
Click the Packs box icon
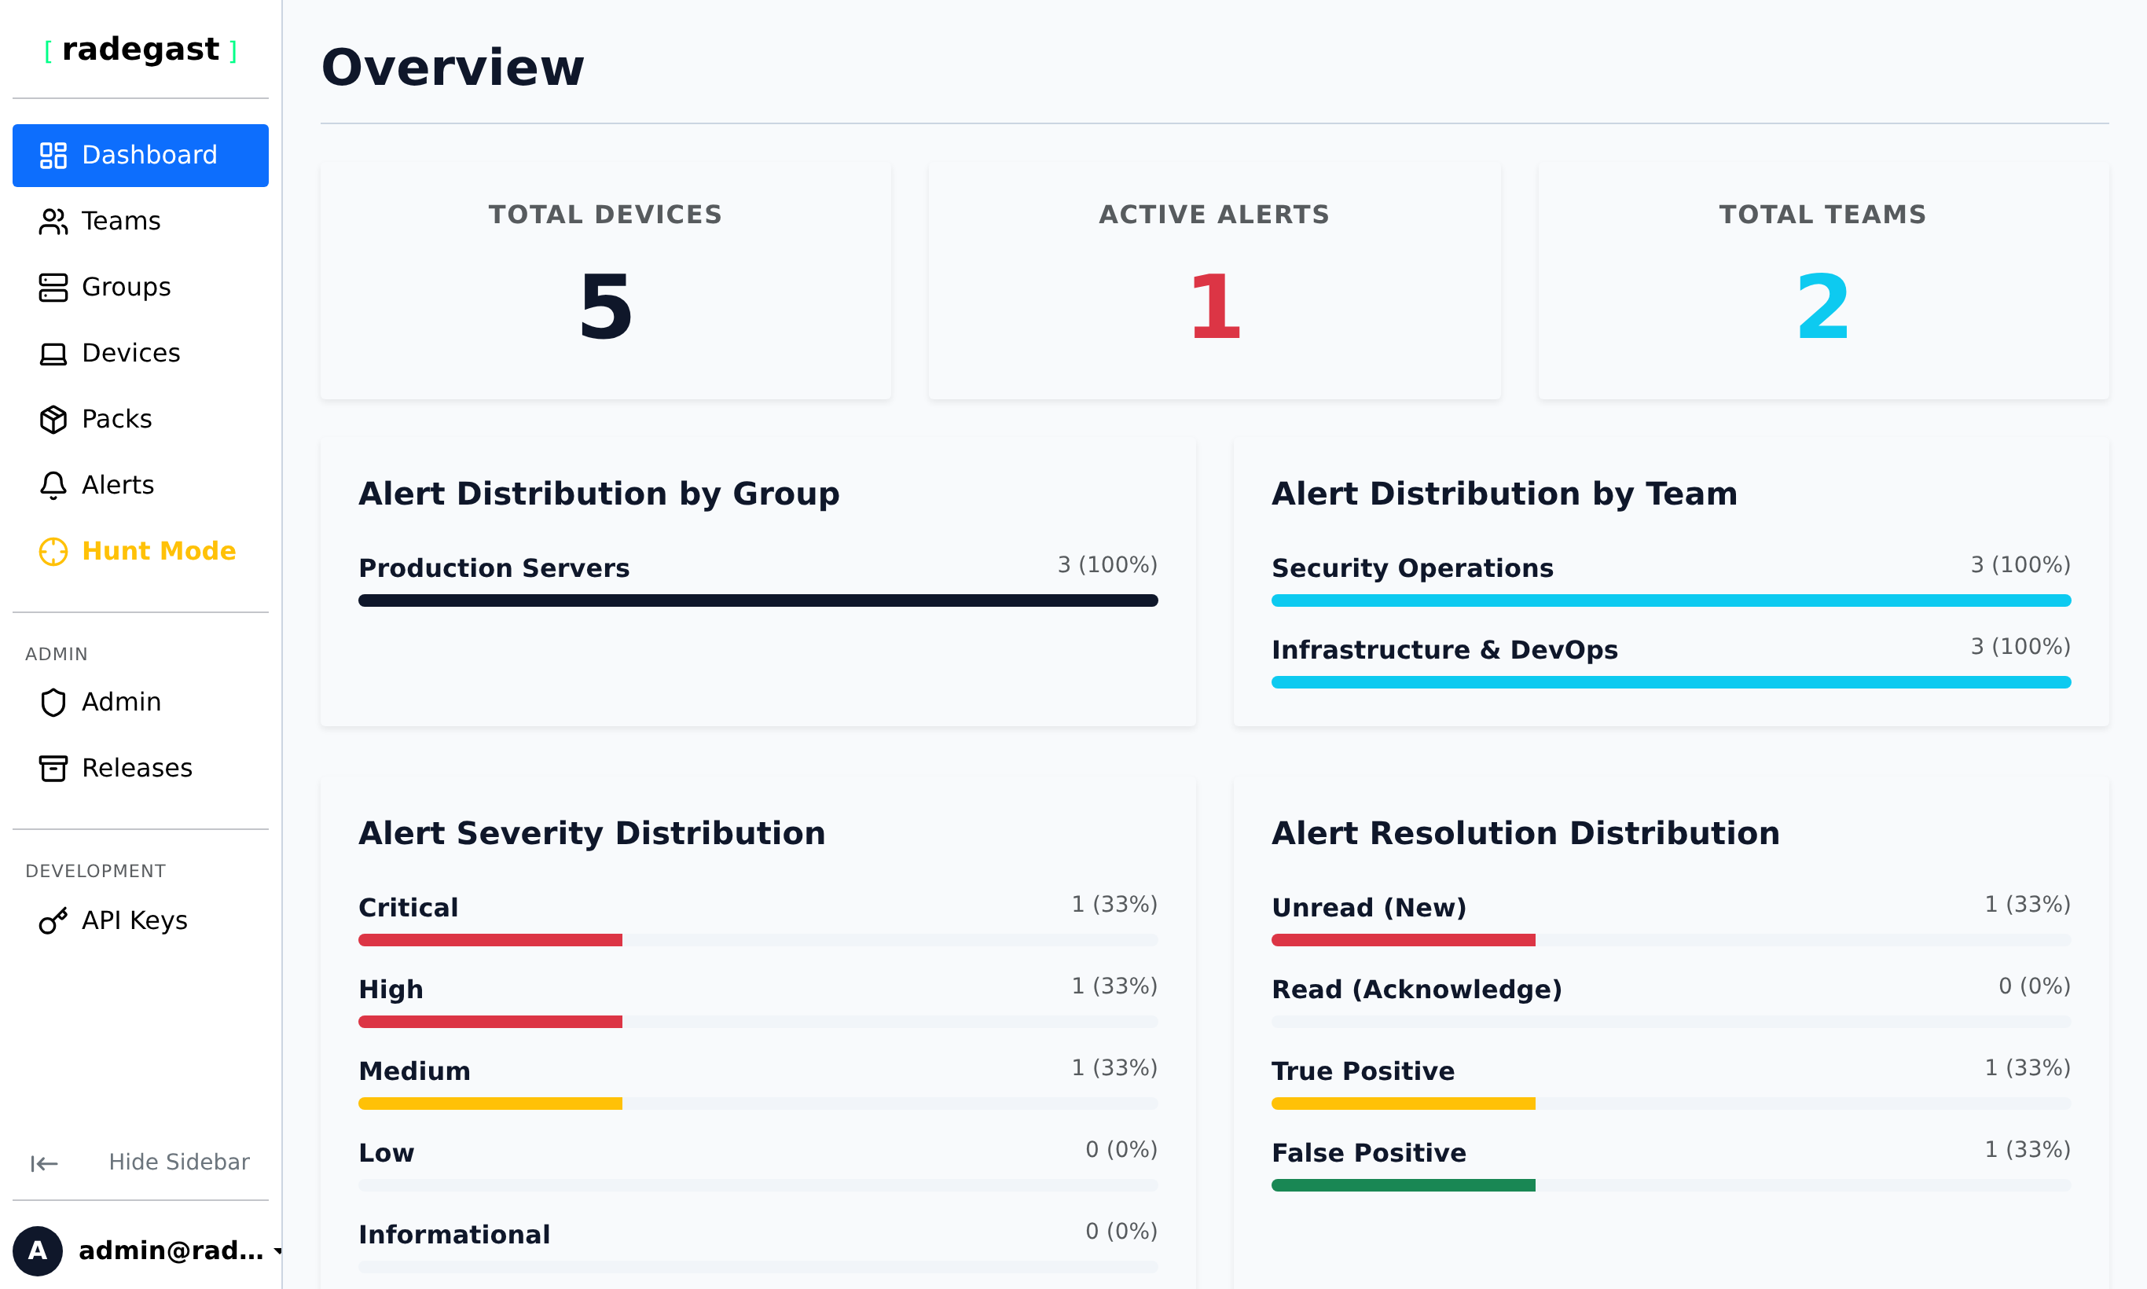[x=53, y=420]
